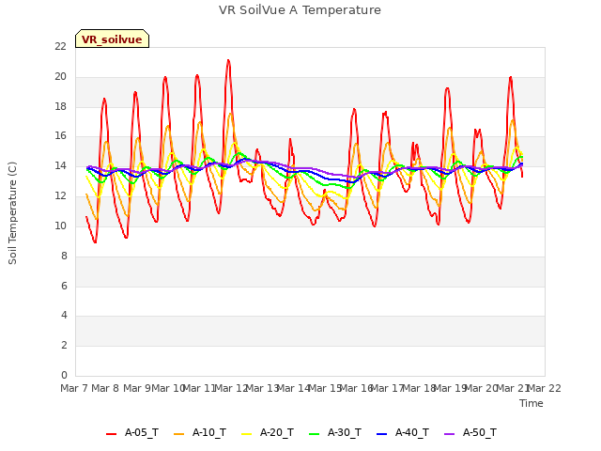Click the Mar 22 x-axis tick label
The image size is (601, 451).
click(544, 388)
